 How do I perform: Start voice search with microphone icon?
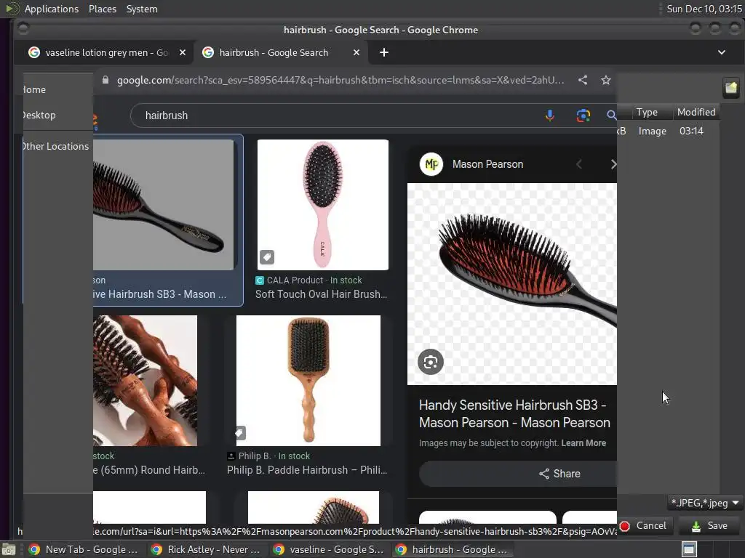pos(550,116)
